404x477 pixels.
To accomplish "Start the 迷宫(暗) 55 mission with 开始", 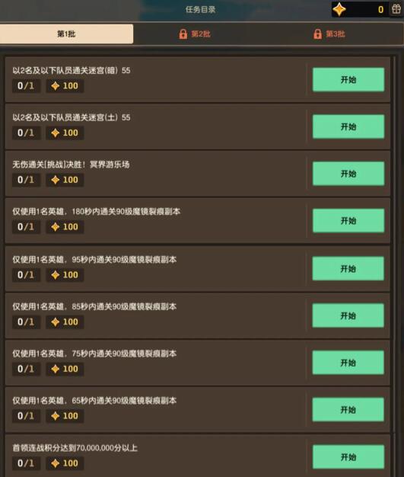I will coord(348,80).
